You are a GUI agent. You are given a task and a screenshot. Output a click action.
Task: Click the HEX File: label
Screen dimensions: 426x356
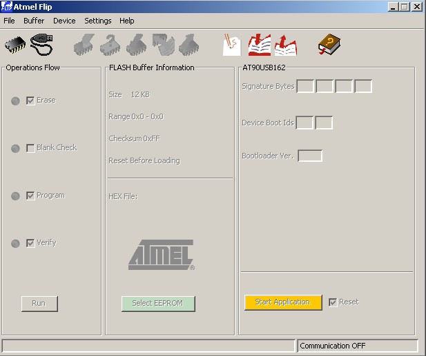pyautogui.click(x=123, y=196)
